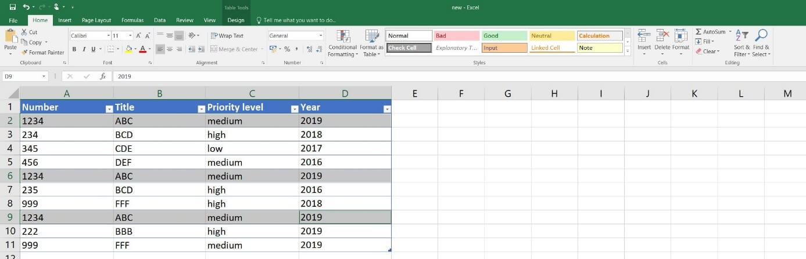Toggle Italic formatting
Screen dimensions: 806x259
click(x=84, y=49)
